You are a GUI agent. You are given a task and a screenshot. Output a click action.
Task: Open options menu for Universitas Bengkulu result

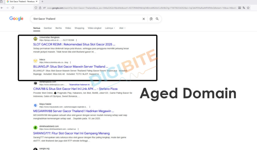[76, 40]
